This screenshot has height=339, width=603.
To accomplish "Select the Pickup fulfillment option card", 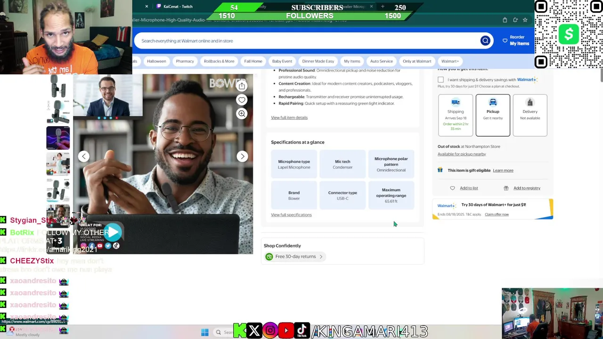I will [493, 115].
